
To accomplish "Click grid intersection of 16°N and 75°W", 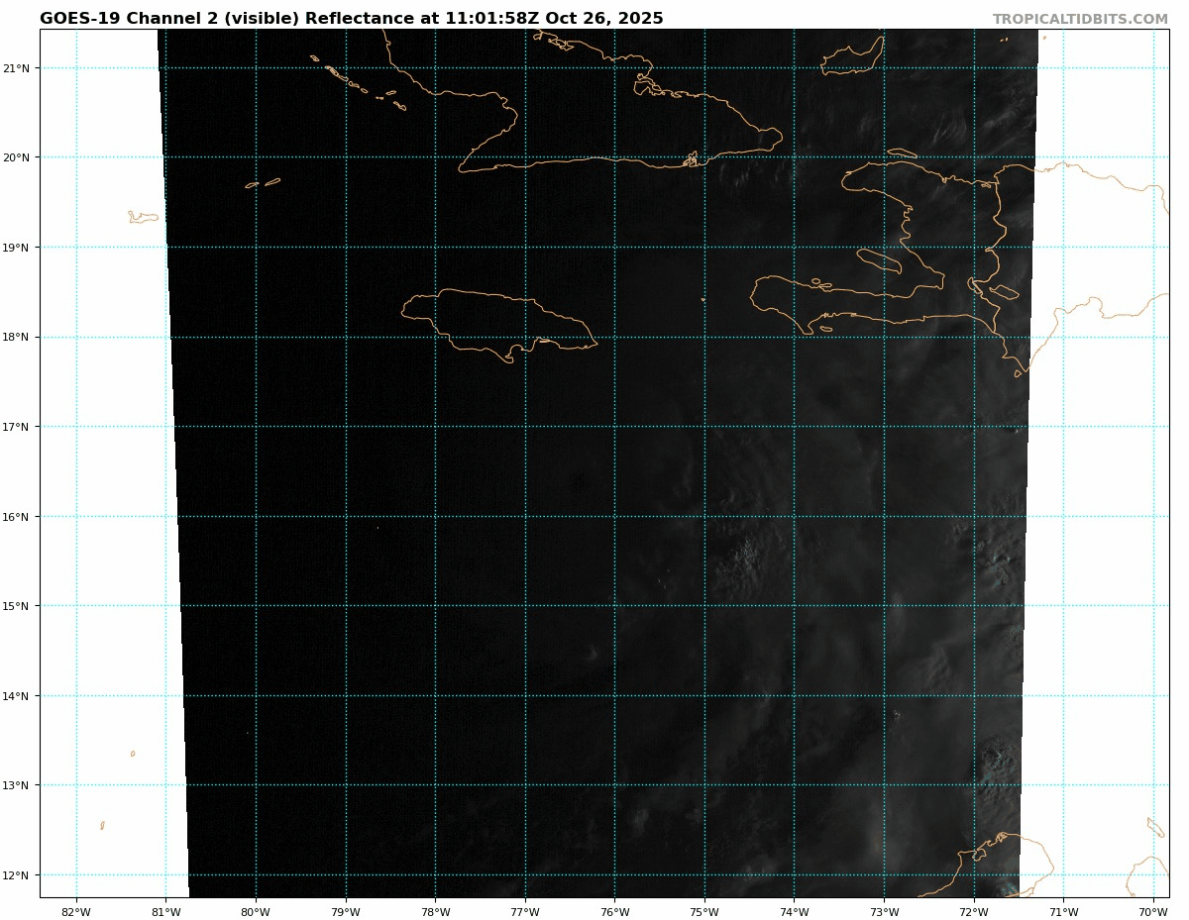I will pyautogui.click(x=704, y=517).
